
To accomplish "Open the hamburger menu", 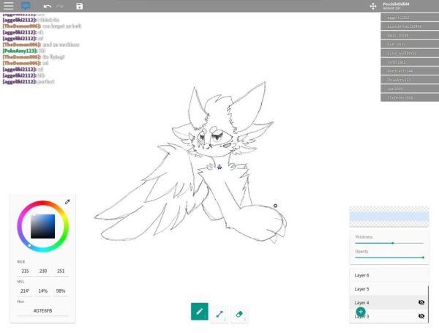I will [x=8, y=6].
